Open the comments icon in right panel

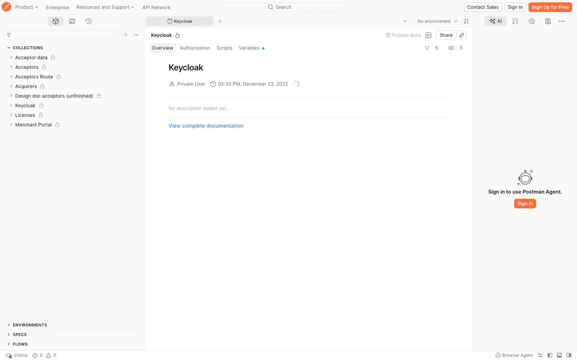coord(531,21)
